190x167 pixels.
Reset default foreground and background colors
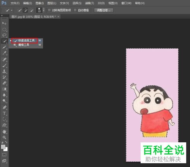click(x=2, y=142)
